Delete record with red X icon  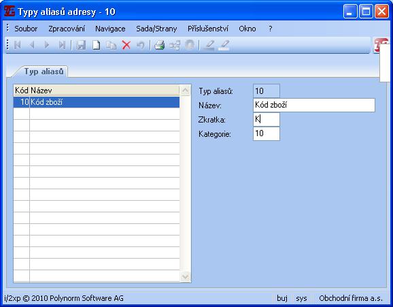pos(126,45)
